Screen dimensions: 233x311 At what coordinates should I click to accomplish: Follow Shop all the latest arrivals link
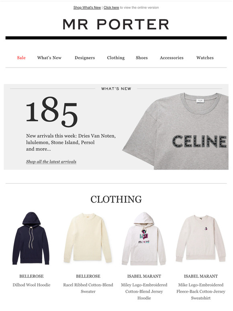[51, 162]
